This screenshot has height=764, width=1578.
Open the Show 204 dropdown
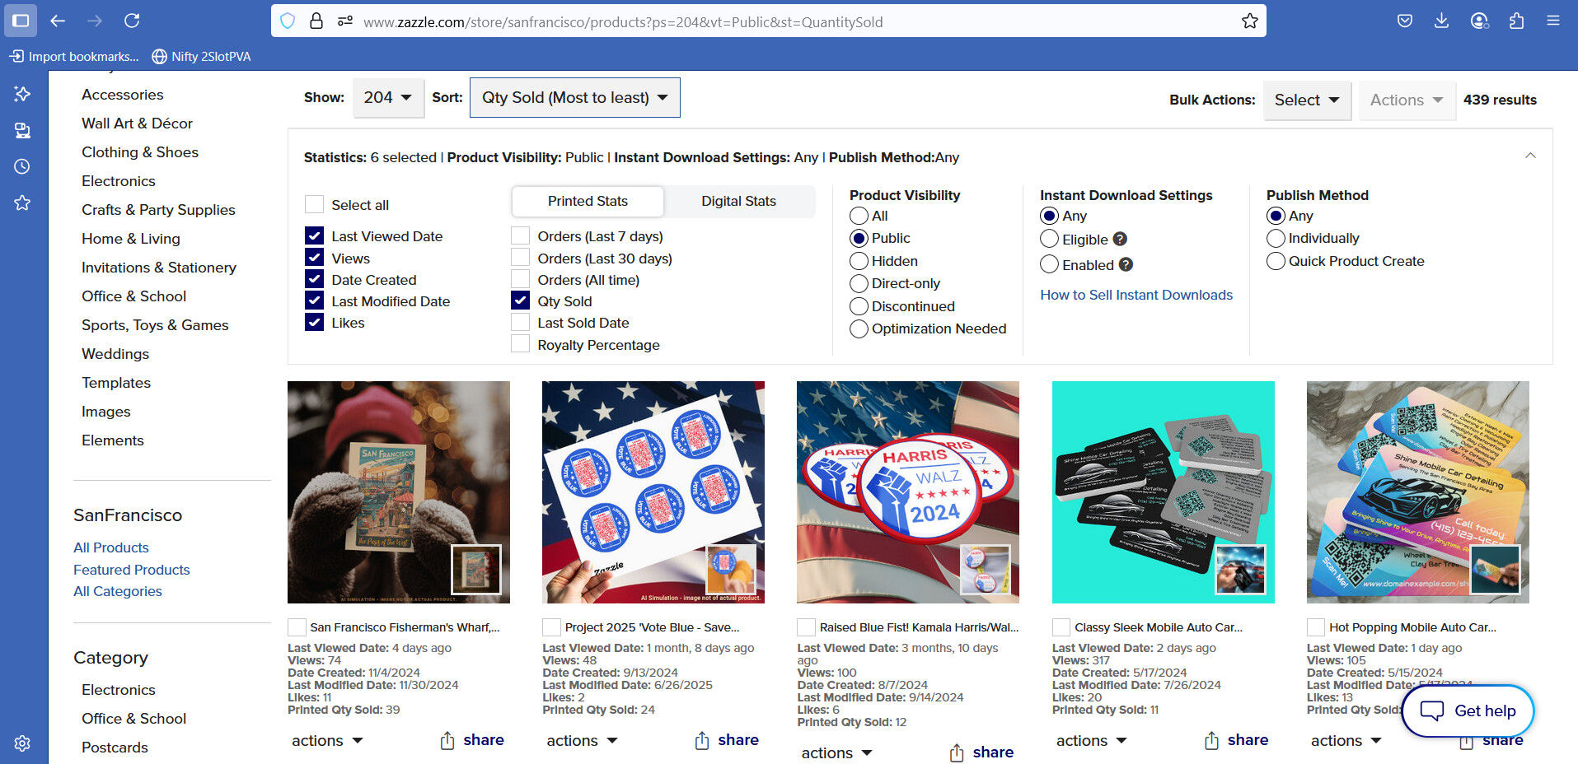(388, 98)
